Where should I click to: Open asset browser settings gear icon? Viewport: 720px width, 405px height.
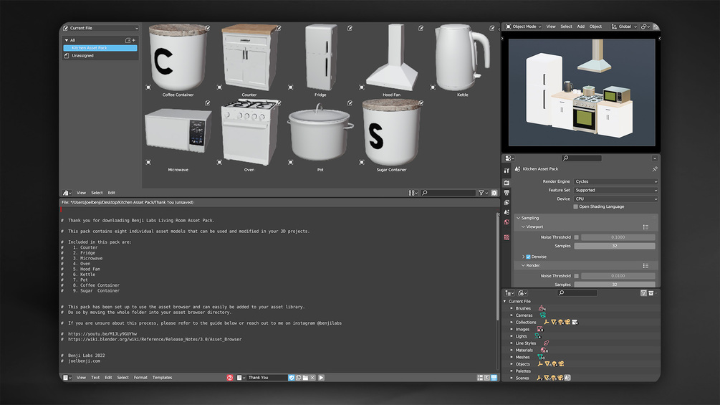[x=494, y=193]
